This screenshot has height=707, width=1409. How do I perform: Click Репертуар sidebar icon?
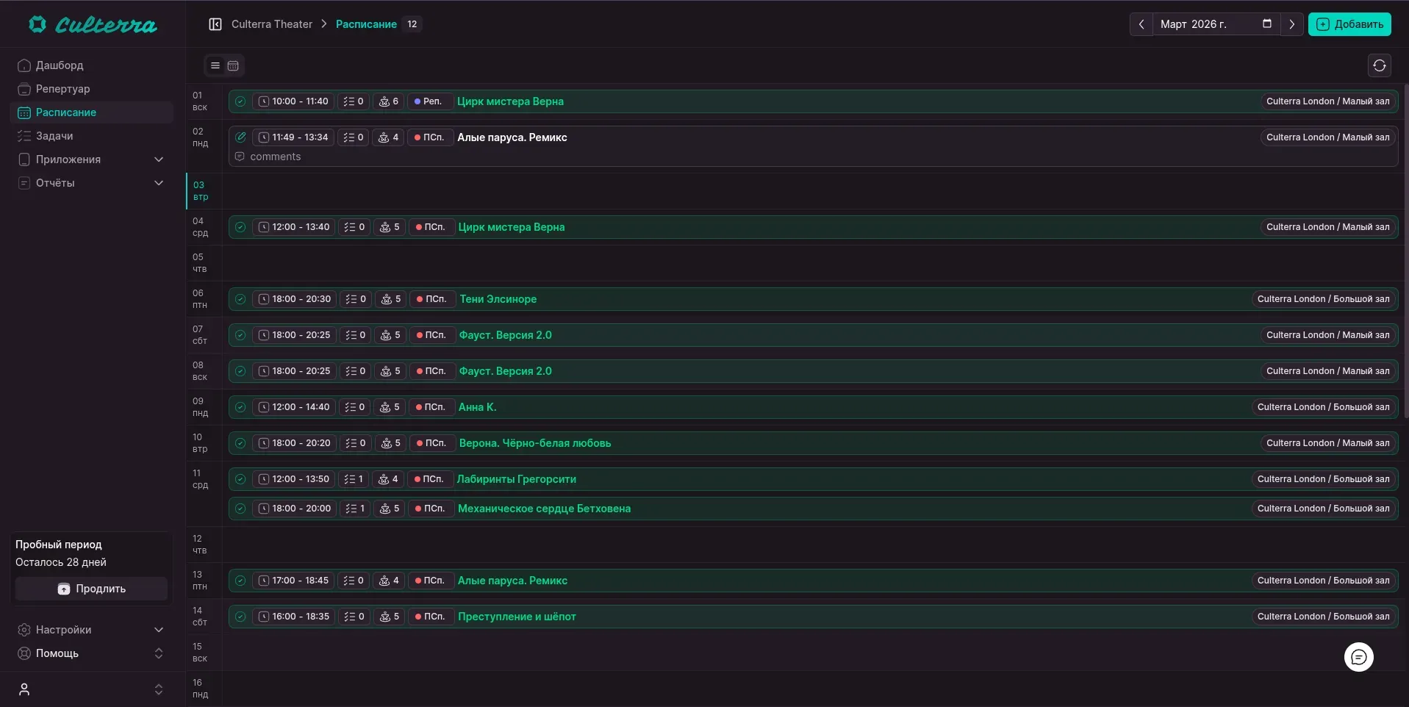24,89
